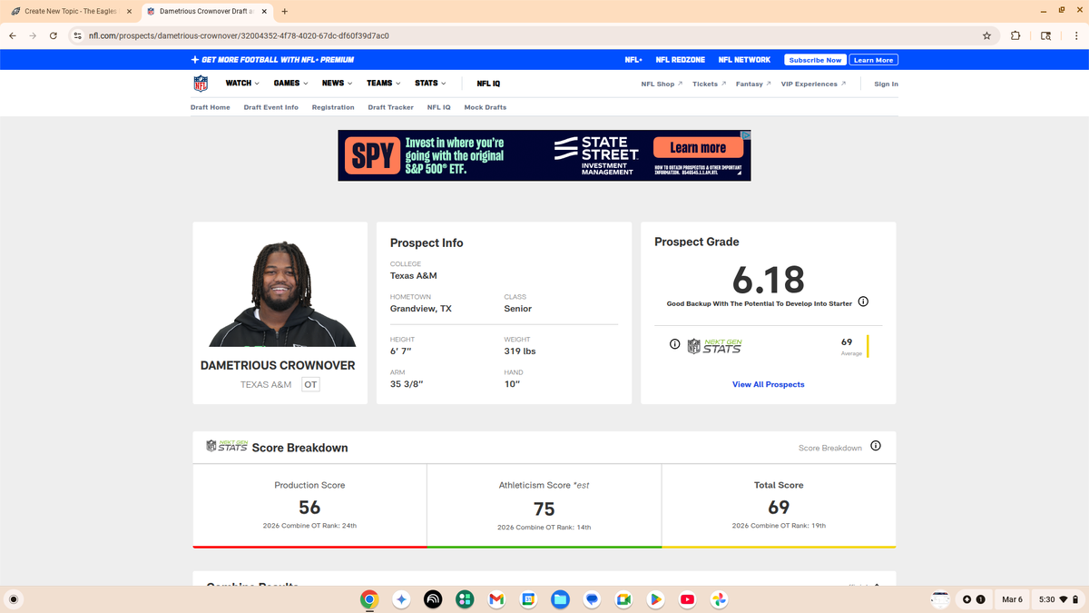The height and width of the screenshot is (613, 1089).
Task: Click the NFL shield logo
Action: 201,84
